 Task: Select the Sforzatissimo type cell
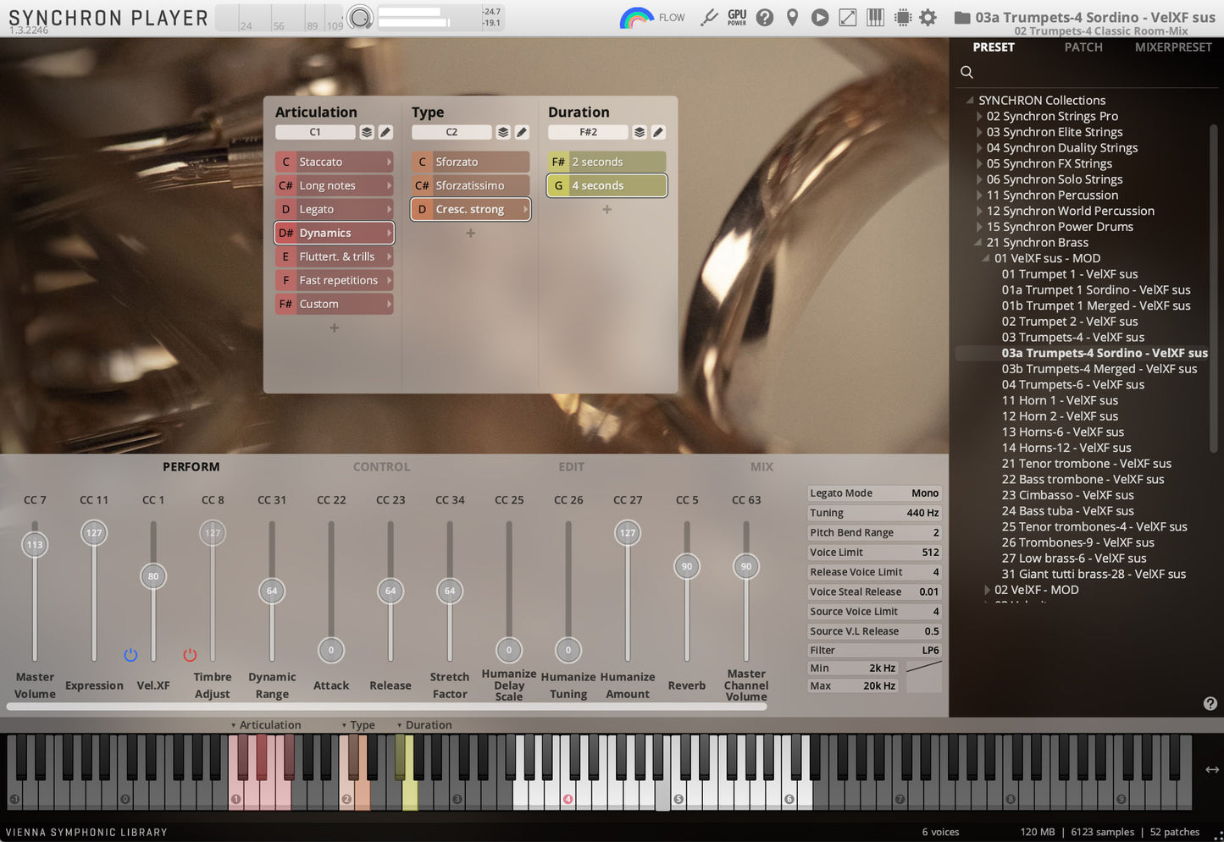(x=470, y=184)
